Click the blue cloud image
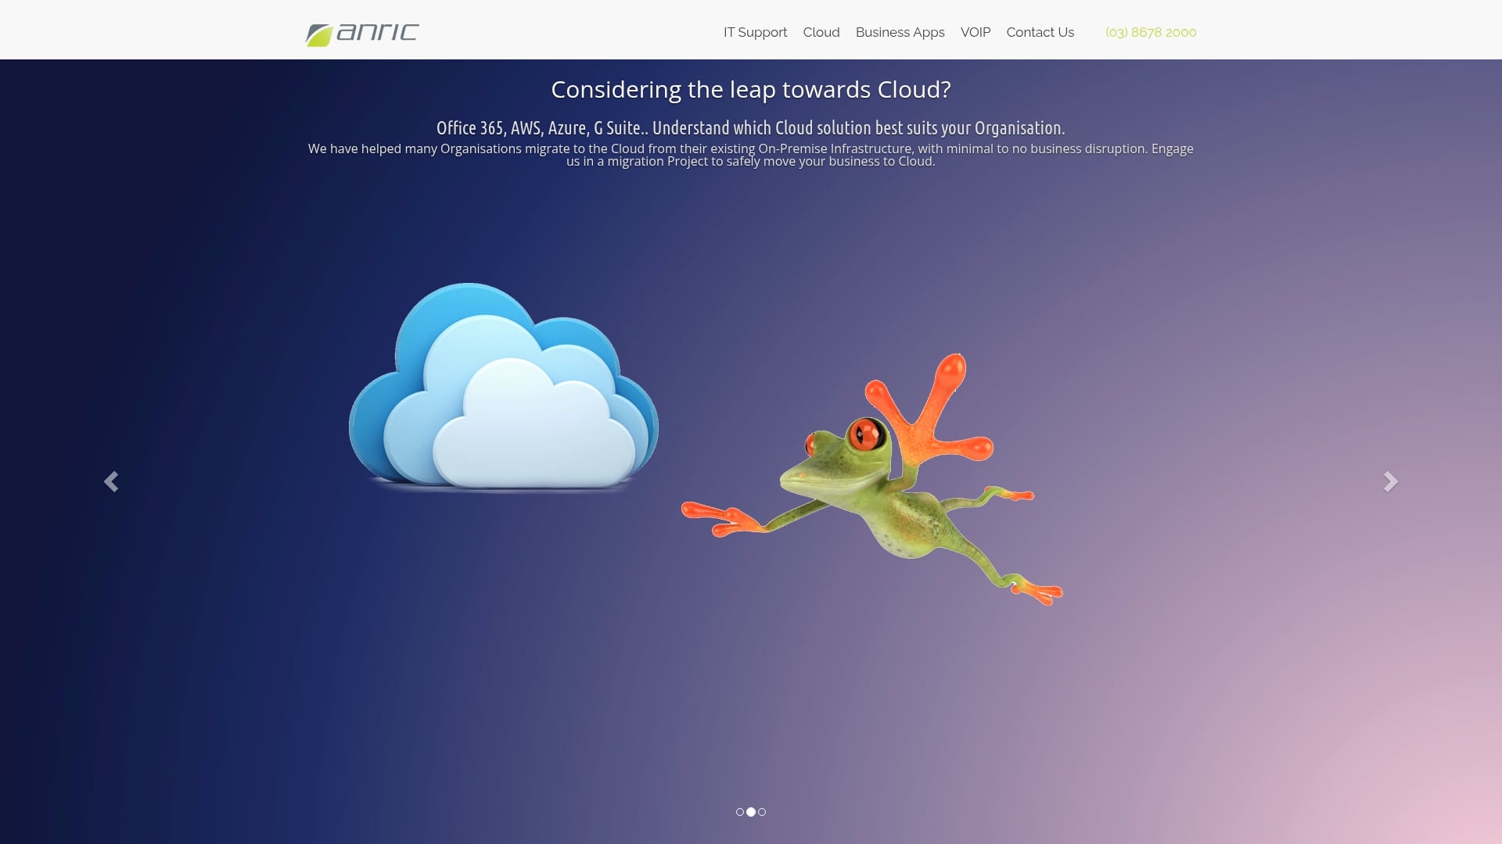The image size is (1502, 844). (x=504, y=388)
